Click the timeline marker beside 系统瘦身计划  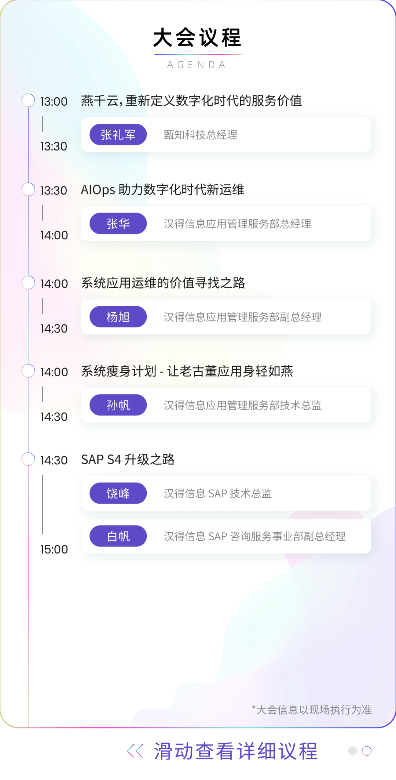coord(28,371)
